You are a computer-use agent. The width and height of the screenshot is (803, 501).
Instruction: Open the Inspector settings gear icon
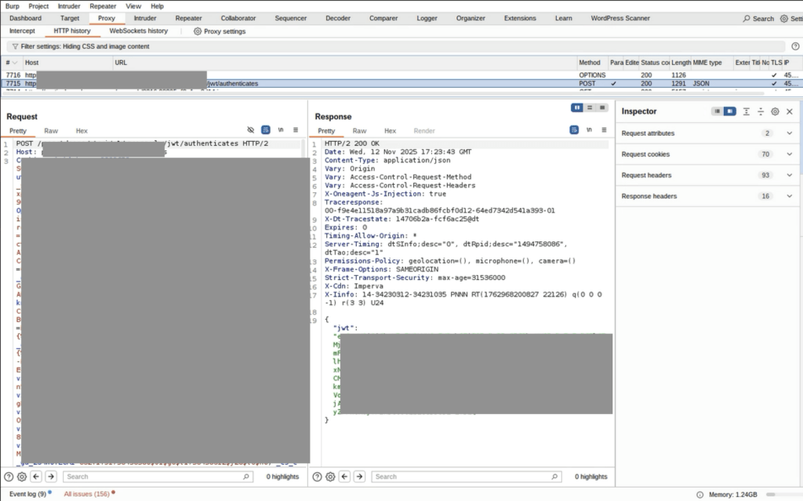775,112
